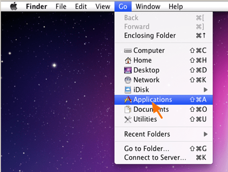The height and width of the screenshot is (172, 228).
Task: Open the Apple menu
Action: click(x=14, y=7)
